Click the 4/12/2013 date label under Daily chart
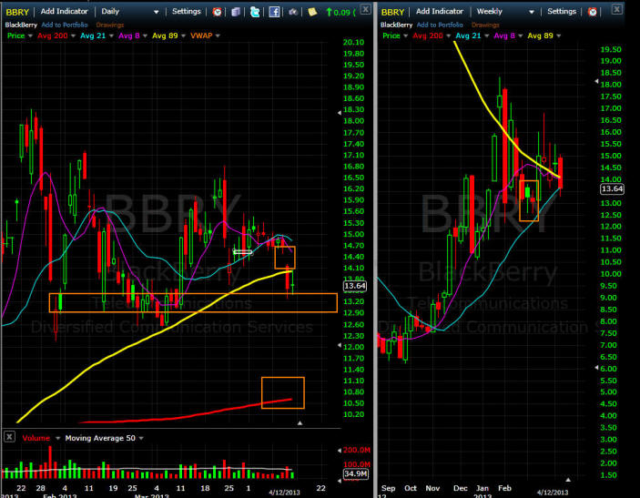Image resolution: width=640 pixels, height=498 pixels. click(x=284, y=493)
